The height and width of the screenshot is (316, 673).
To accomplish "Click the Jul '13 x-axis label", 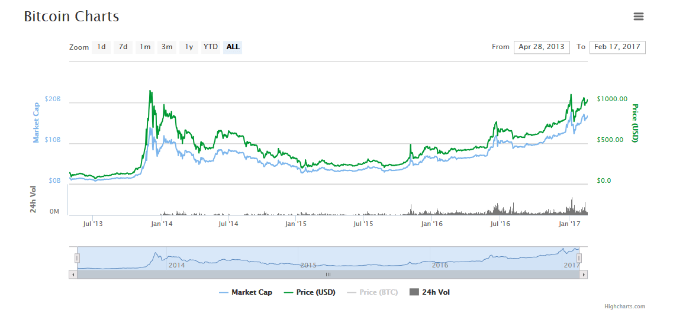I will (93, 224).
